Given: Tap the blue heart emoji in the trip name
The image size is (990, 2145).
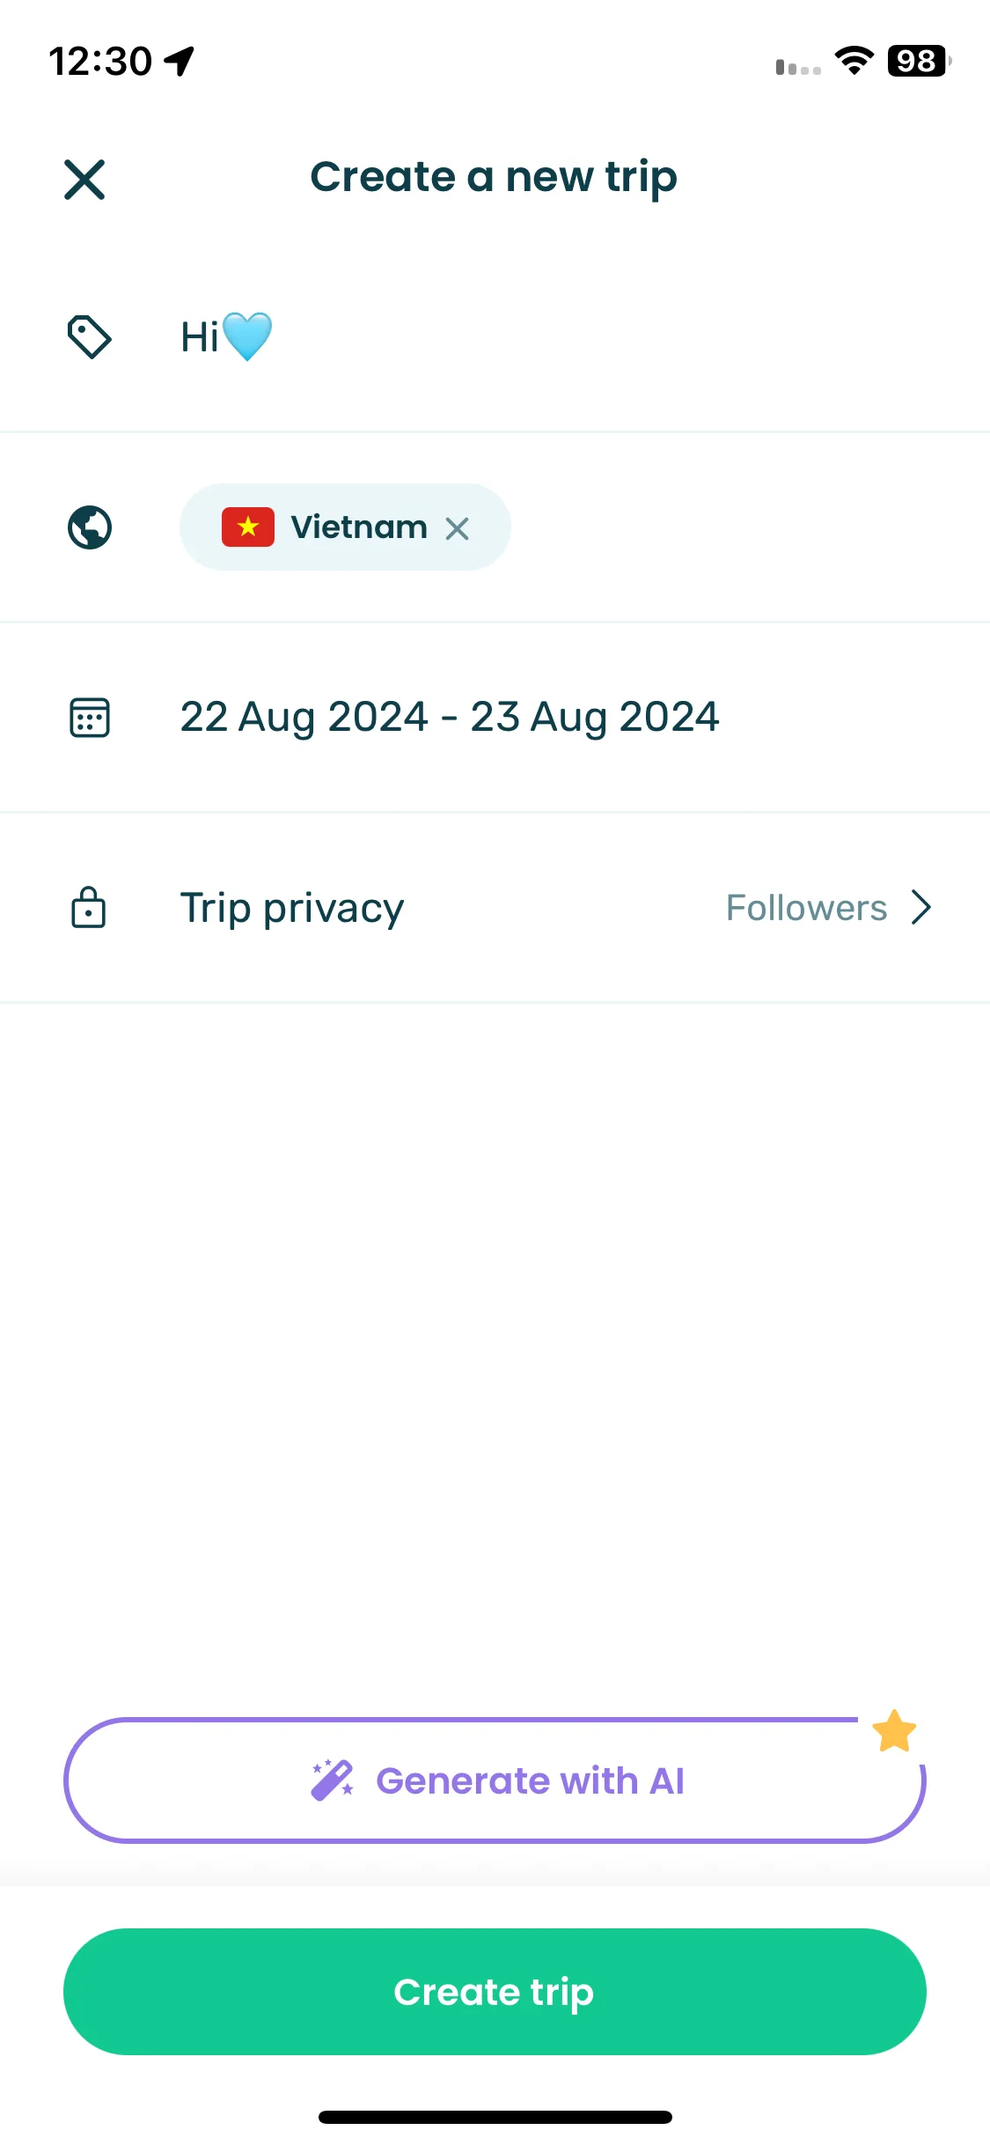Looking at the screenshot, I should 247,336.
